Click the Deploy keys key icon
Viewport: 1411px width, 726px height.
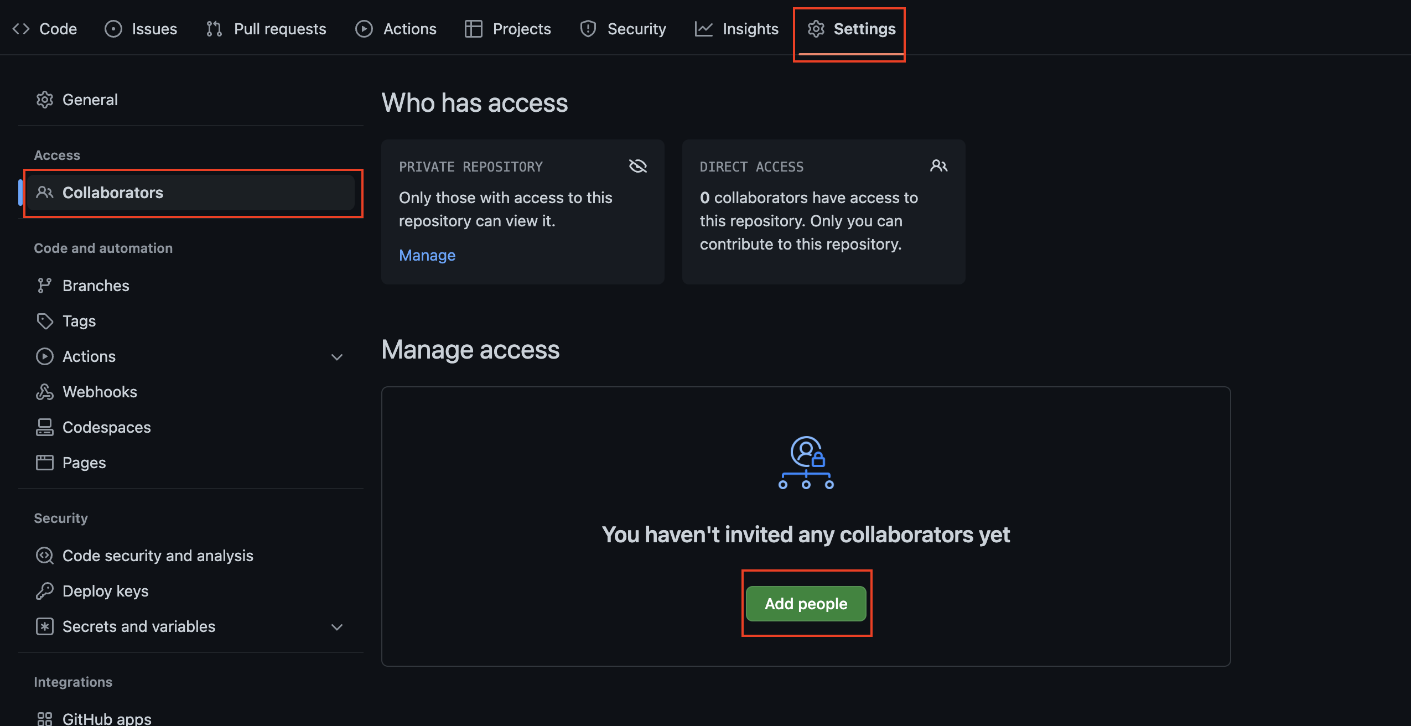click(44, 591)
